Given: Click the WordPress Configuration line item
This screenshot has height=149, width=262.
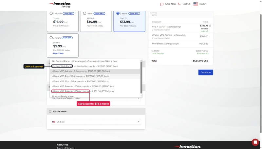Looking at the screenshot, I should coord(181,44).
